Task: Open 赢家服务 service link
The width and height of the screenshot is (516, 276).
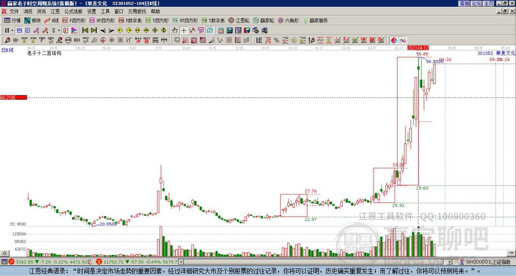Action: point(315,20)
